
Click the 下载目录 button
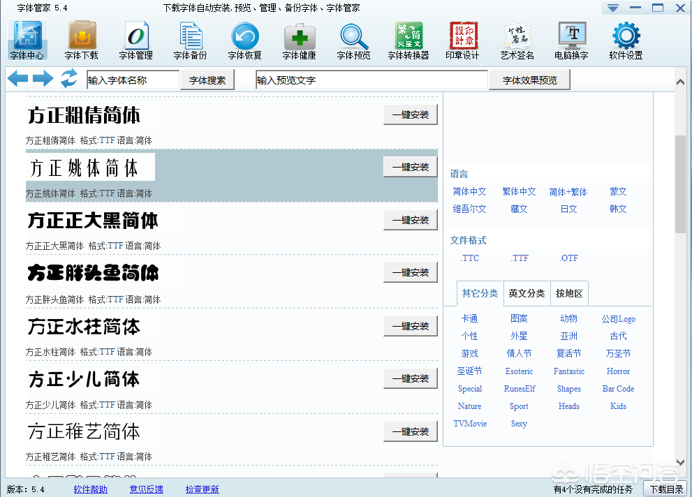click(x=666, y=489)
